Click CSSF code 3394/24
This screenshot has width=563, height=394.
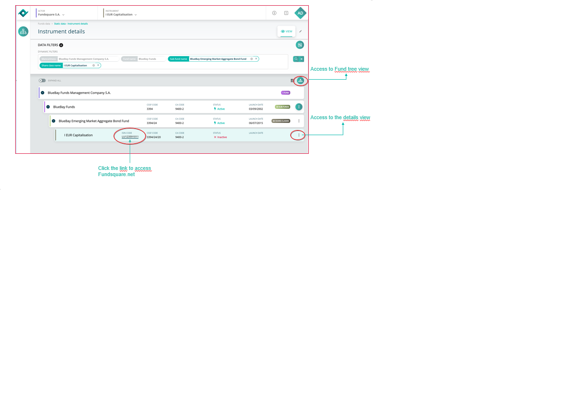[152, 123]
